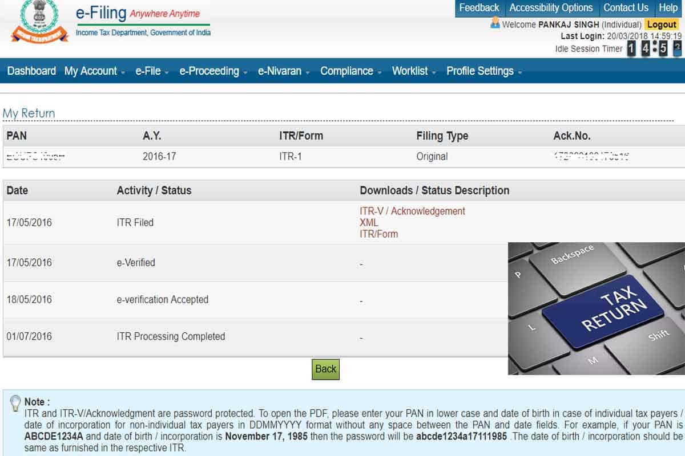Select Dashboard in the navigation bar
Image resolution: width=685 pixels, height=456 pixels.
pyautogui.click(x=31, y=71)
